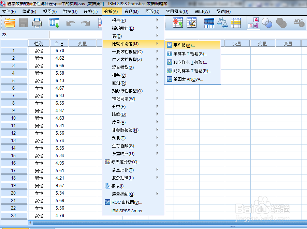Expand the 生存函数(S) submenu
This screenshot has width=307, height=229.
pyautogui.click(x=133, y=146)
